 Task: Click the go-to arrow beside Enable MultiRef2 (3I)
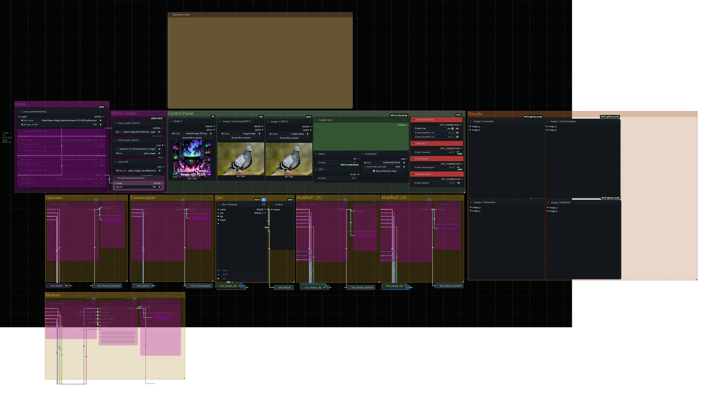(x=457, y=137)
